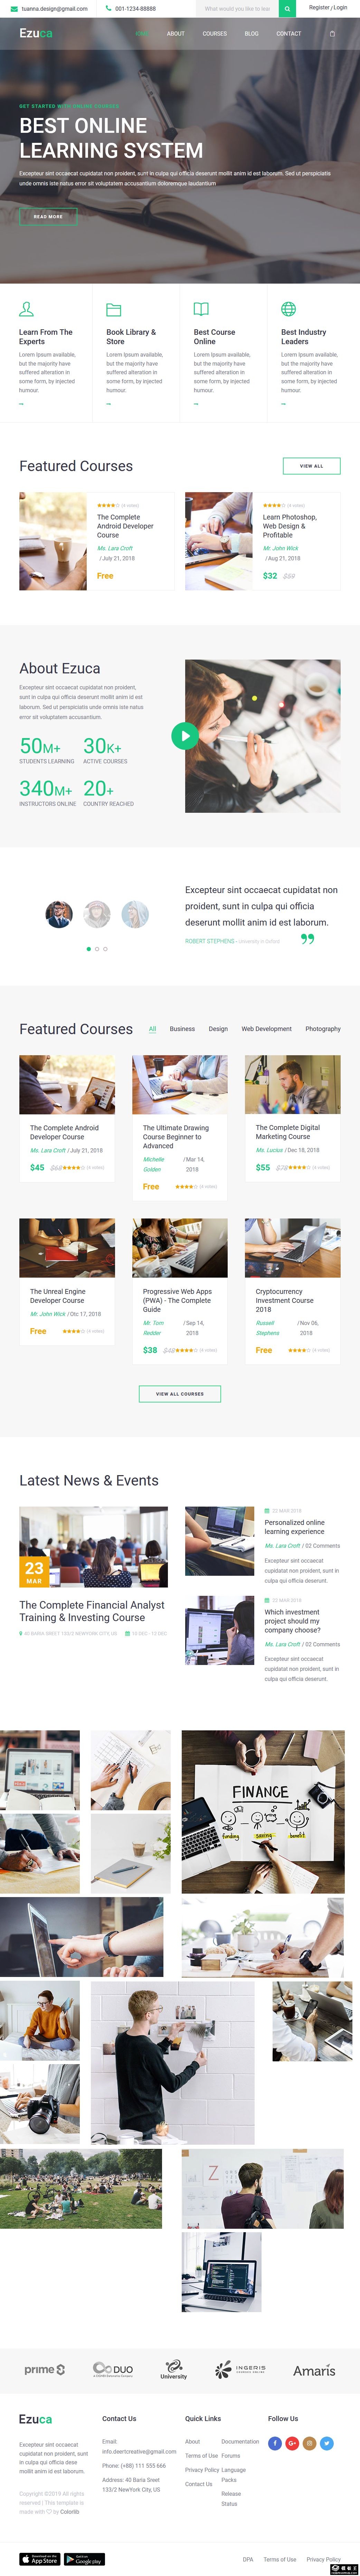The height and width of the screenshot is (2576, 360).
Task: Click the green search icon button
Action: point(287,9)
